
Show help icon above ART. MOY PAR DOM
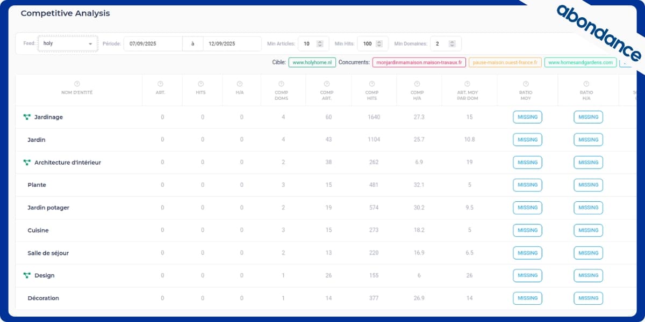pyautogui.click(x=468, y=84)
